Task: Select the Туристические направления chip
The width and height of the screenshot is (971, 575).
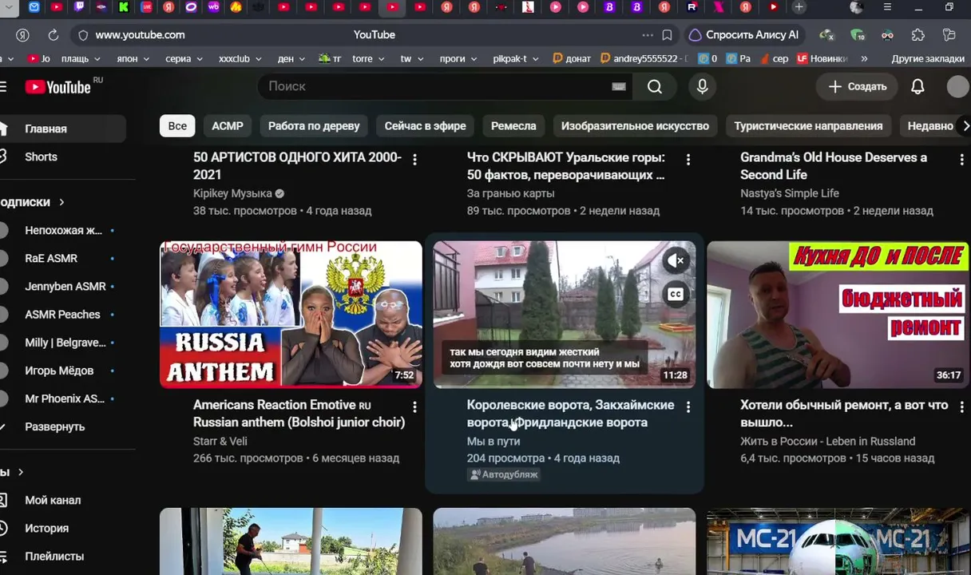Action: click(x=808, y=125)
